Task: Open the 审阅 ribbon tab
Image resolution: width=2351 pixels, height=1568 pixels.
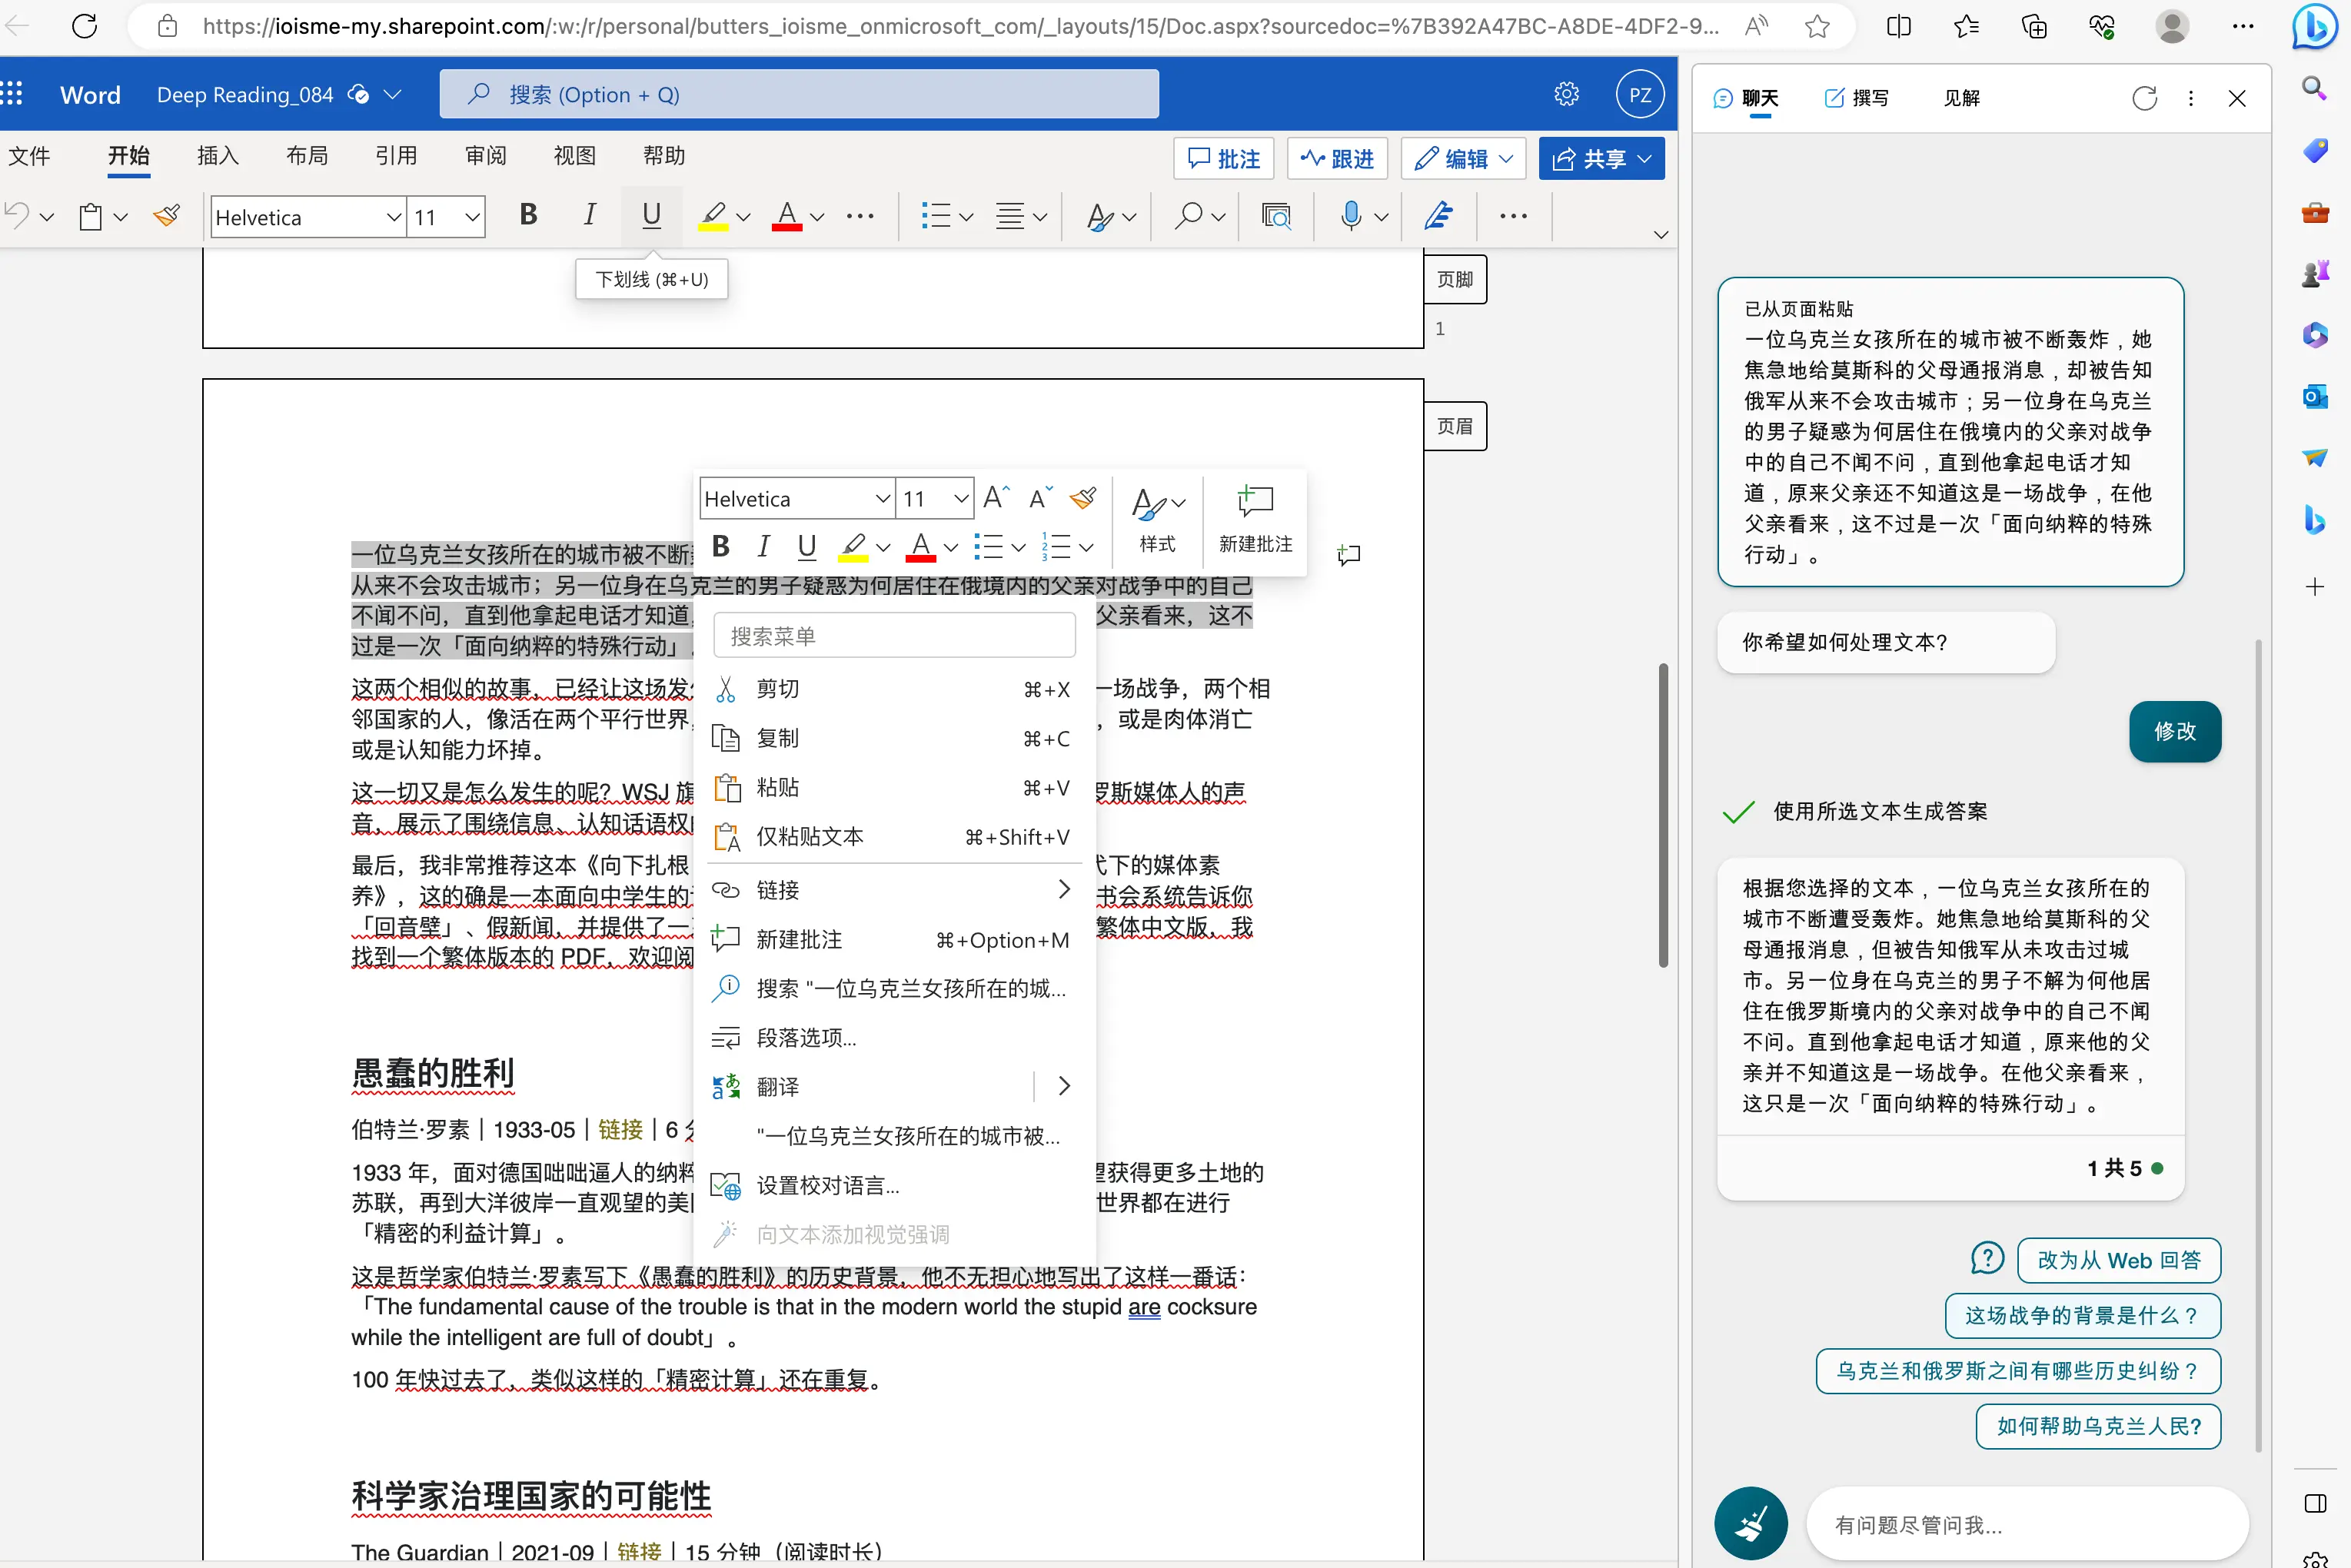Action: pos(486,155)
